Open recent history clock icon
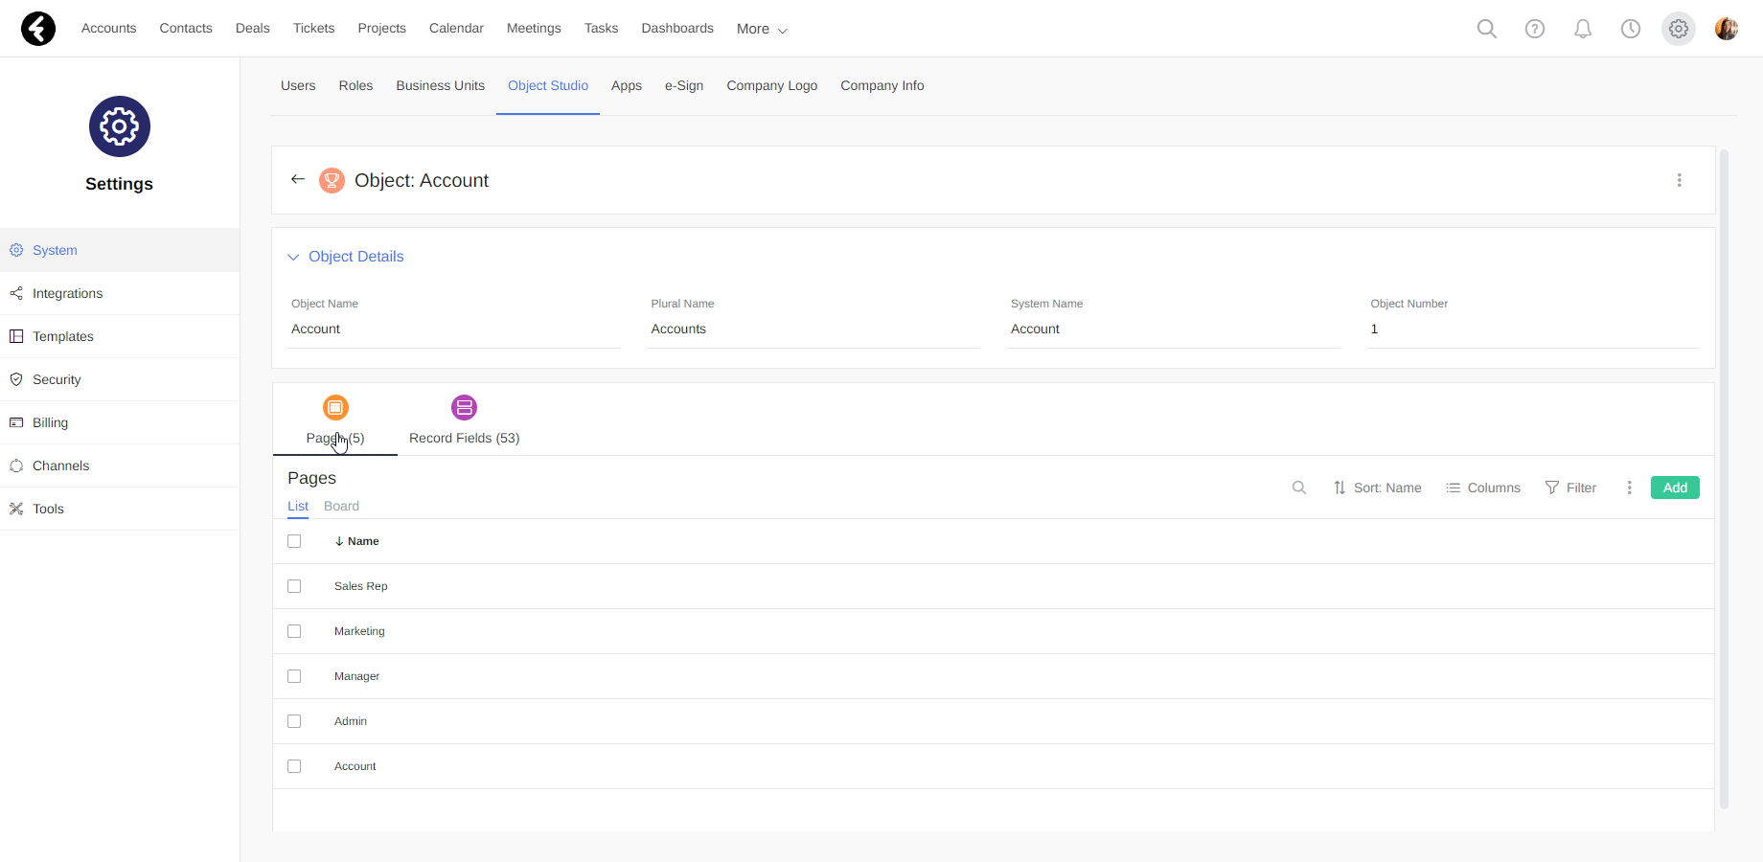Image resolution: width=1763 pixels, height=862 pixels. coord(1630,29)
